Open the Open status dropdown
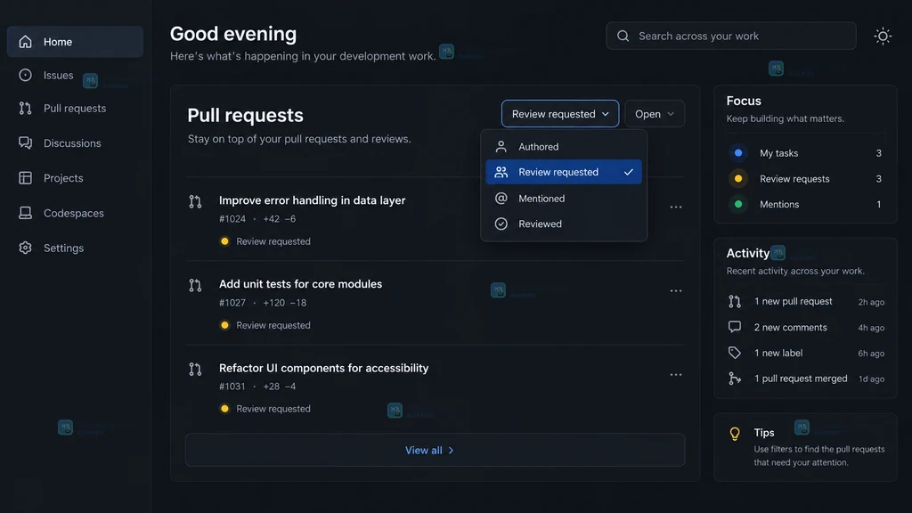The image size is (912, 513). coord(655,114)
